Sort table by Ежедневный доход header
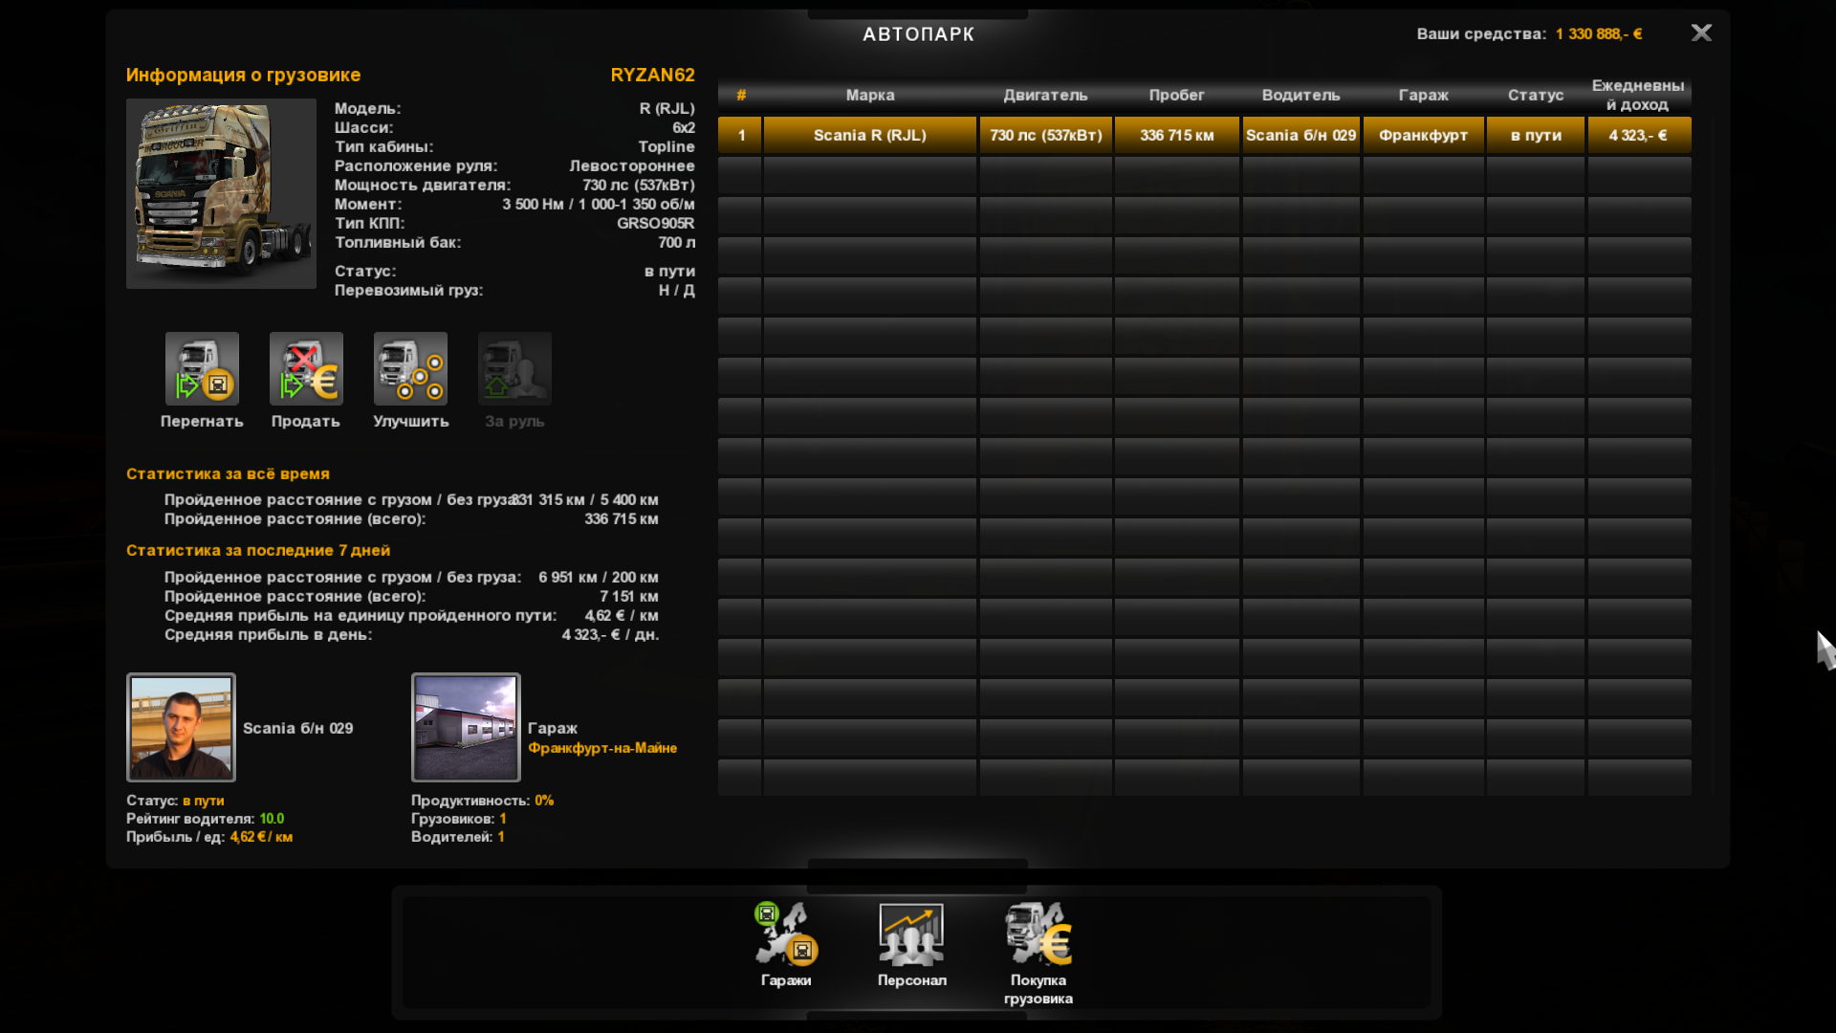Image resolution: width=1836 pixels, height=1033 pixels. [1638, 95]
